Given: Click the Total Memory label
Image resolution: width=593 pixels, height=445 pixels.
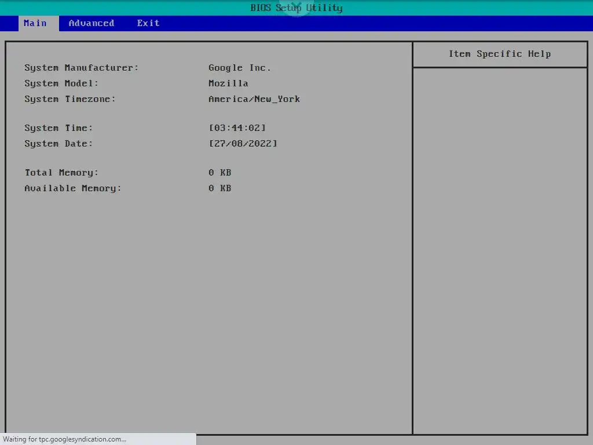Looking at the screenshot, I should tap(61, 173).
